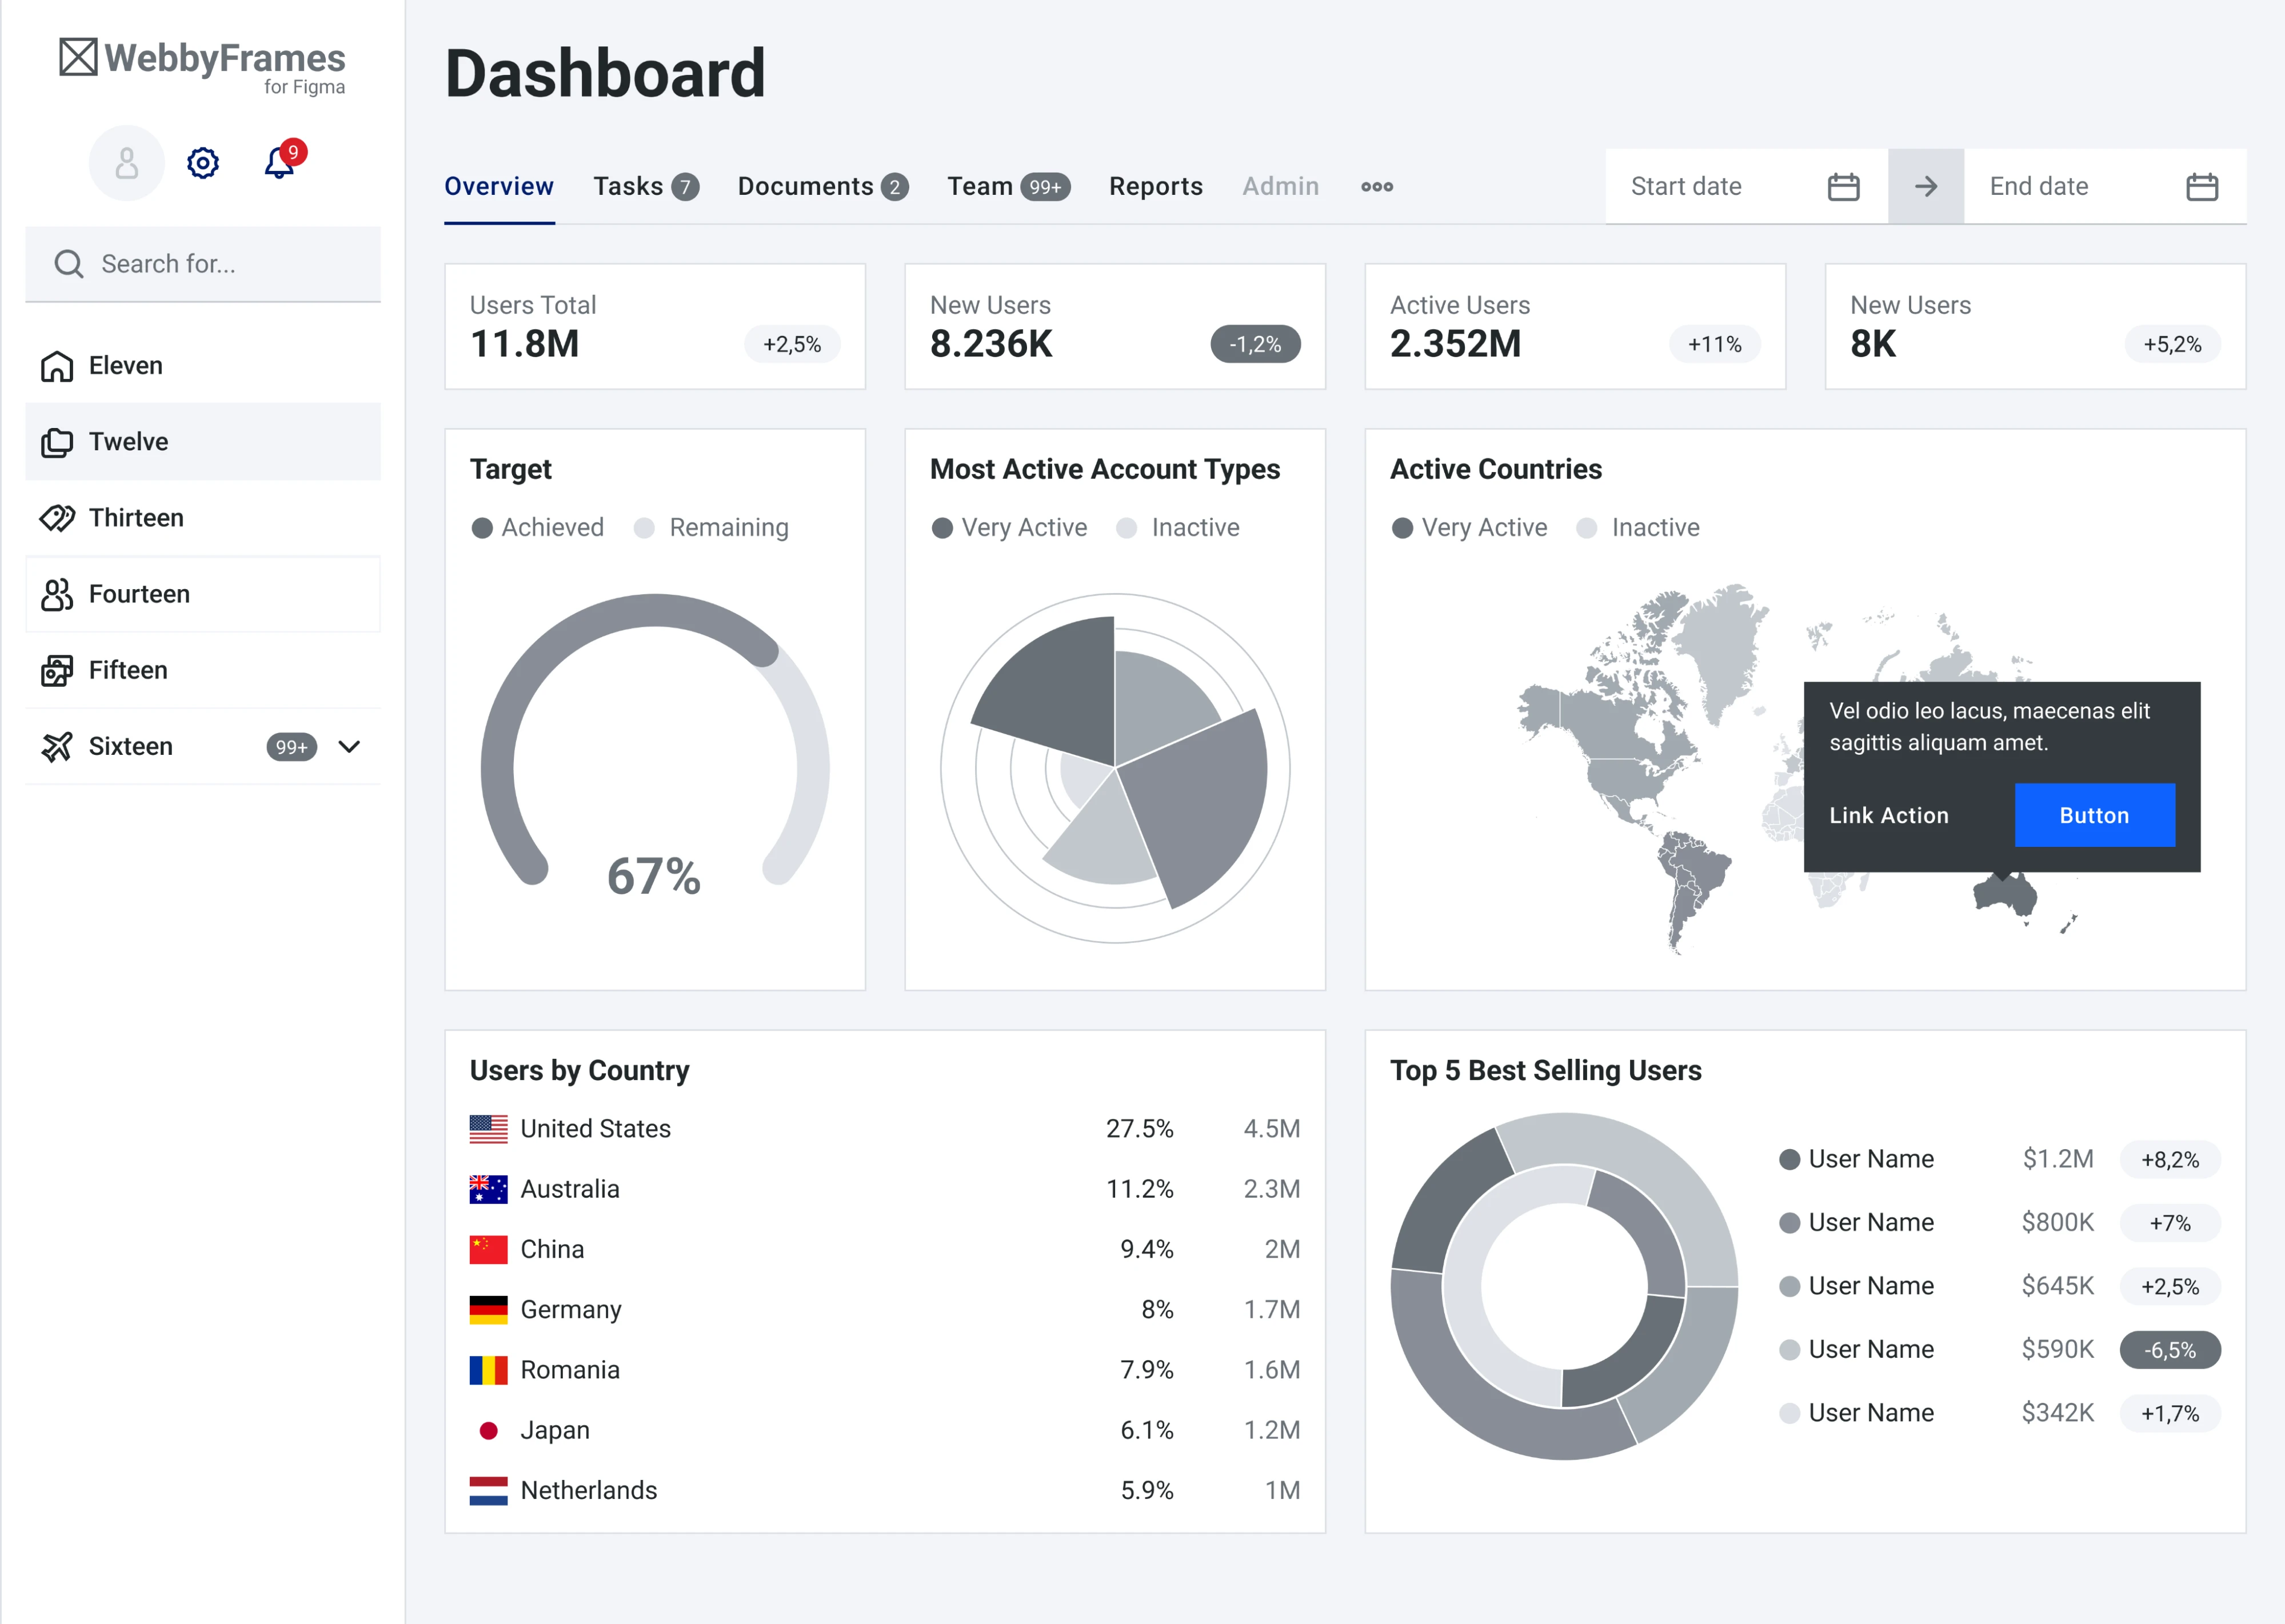
Task: Open the user profile icon
Action: click(126, 162)
